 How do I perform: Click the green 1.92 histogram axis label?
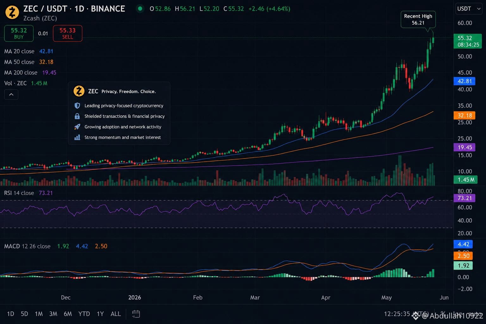[463, 265]
